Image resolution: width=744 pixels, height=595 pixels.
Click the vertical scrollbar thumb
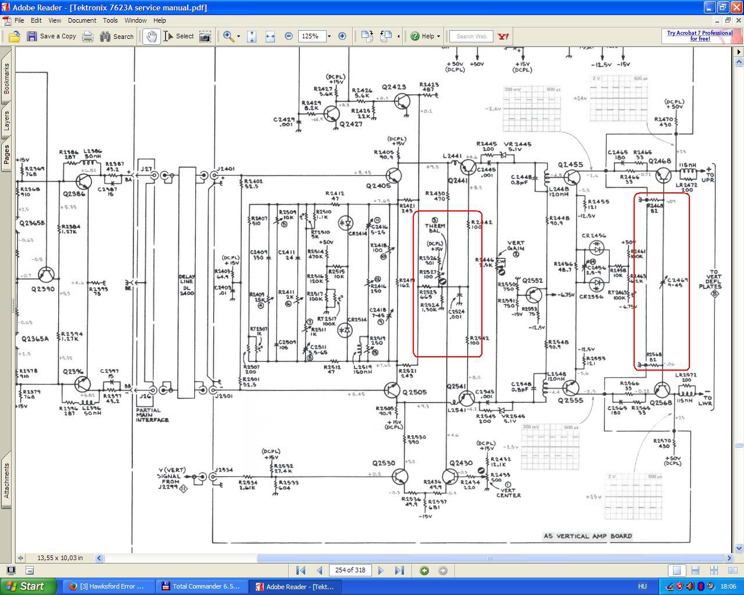tap(739, 445)
